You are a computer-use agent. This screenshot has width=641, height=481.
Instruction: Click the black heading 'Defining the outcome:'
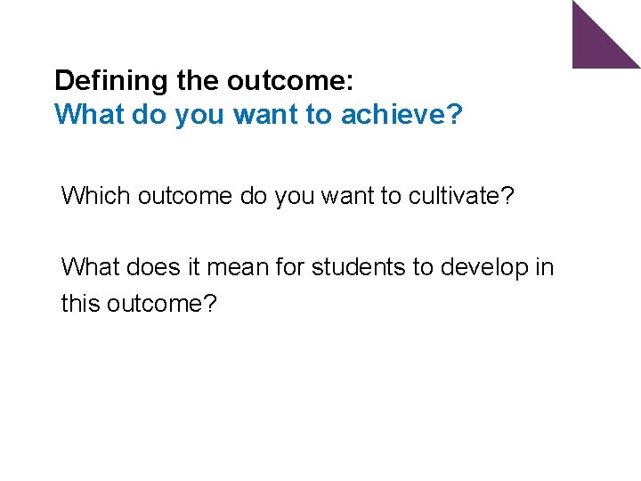click(x=205, y=81)
